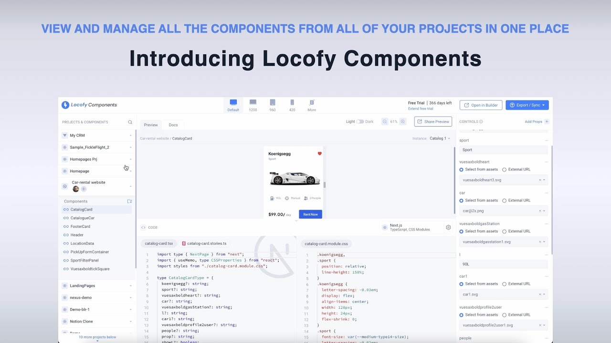Collapse the Car-rental website project

[x=131, y=186]
